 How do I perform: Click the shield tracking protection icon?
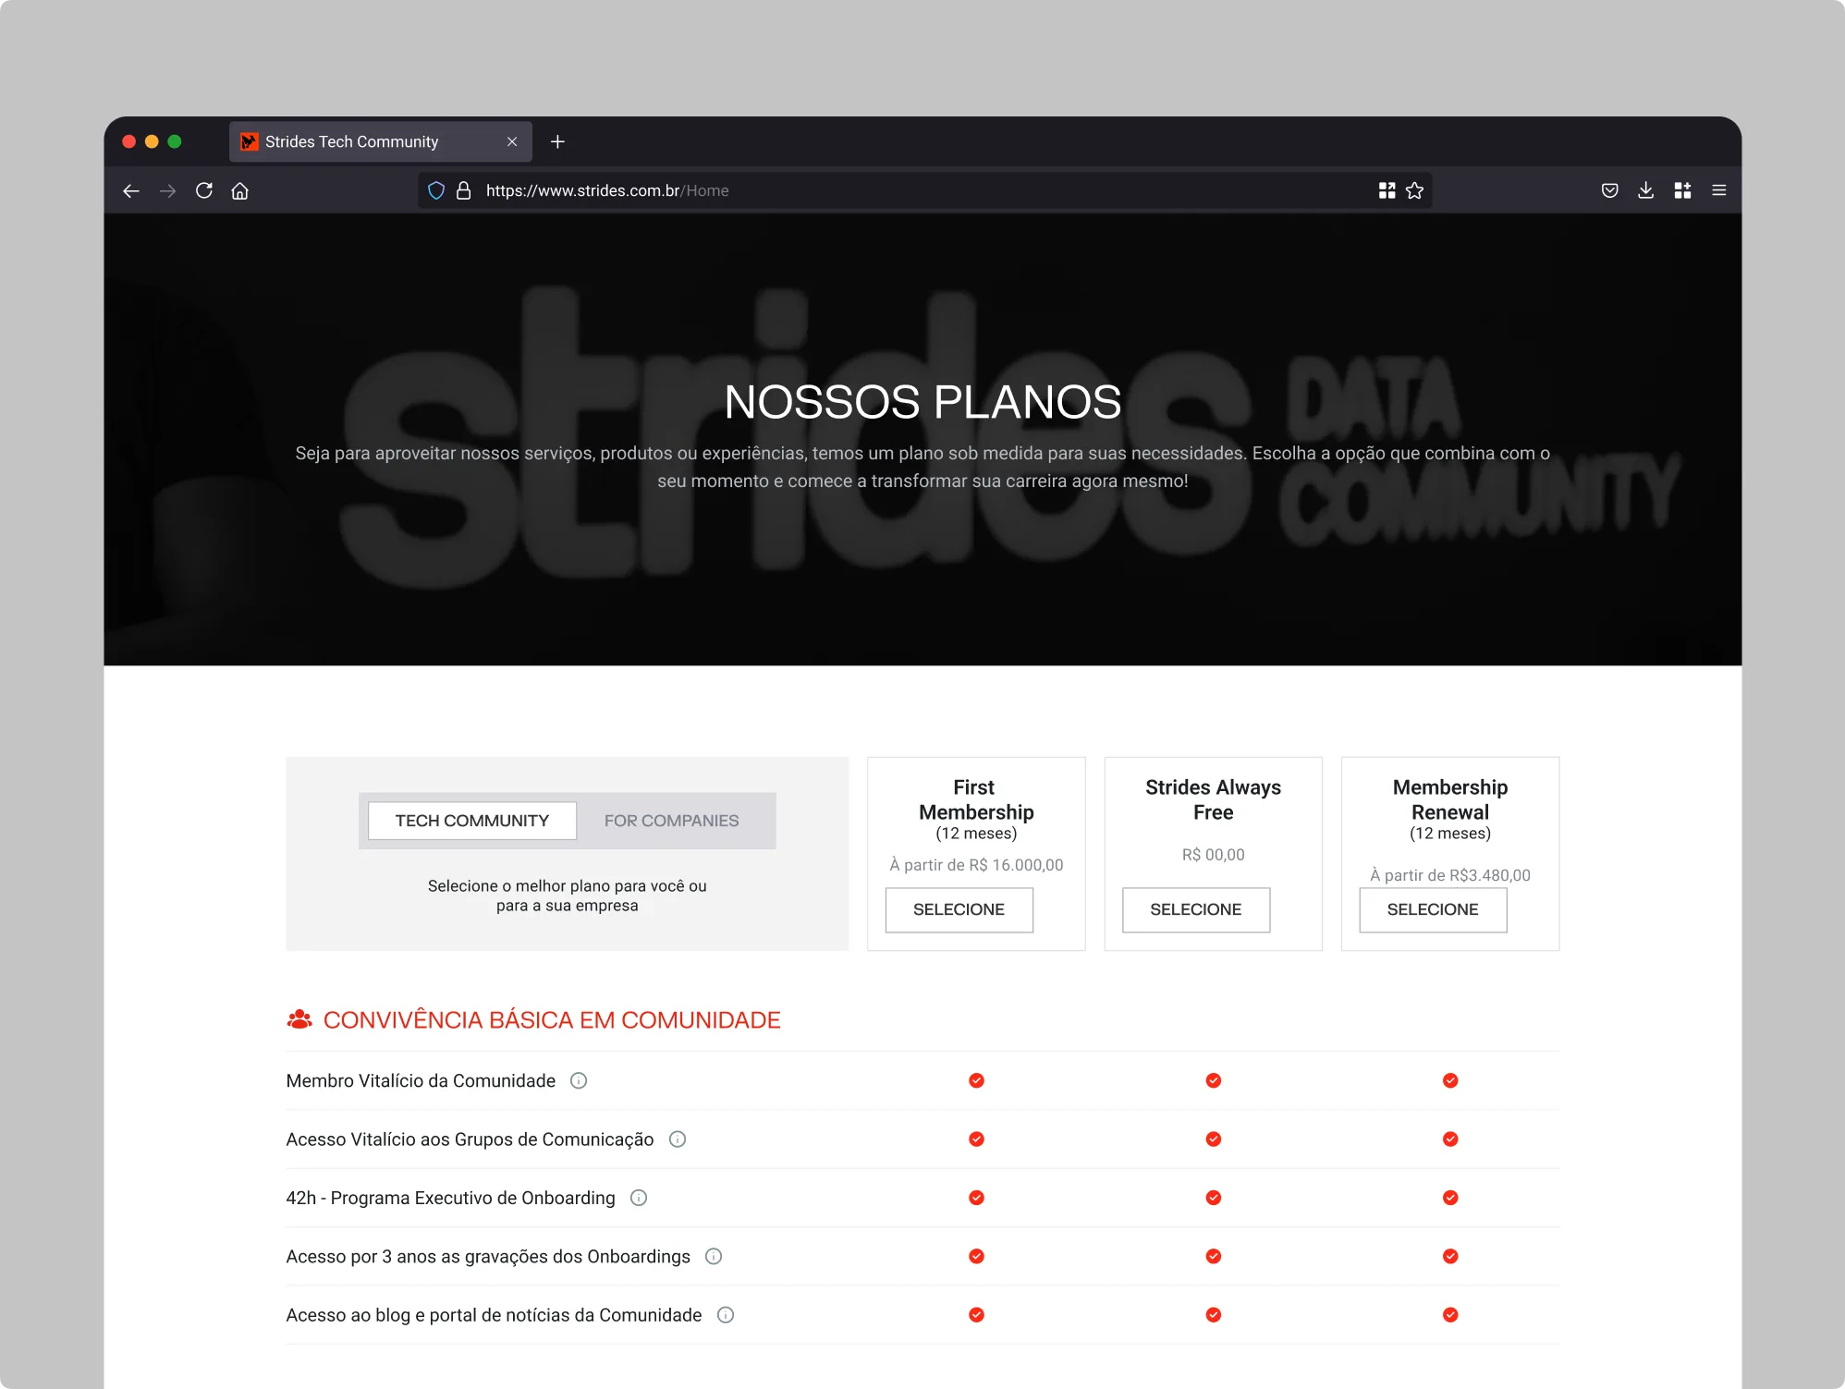click(x=436, y=190)
